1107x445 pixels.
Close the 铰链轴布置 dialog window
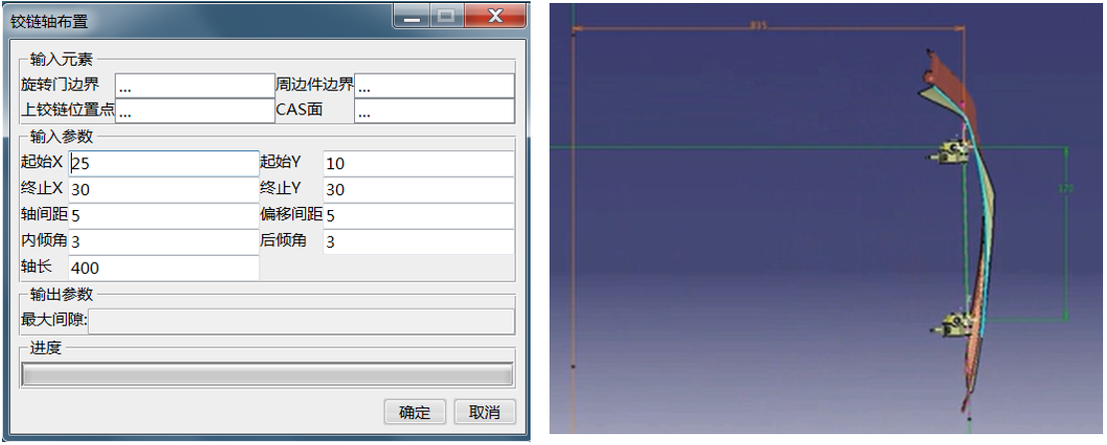tap(494, 17)
